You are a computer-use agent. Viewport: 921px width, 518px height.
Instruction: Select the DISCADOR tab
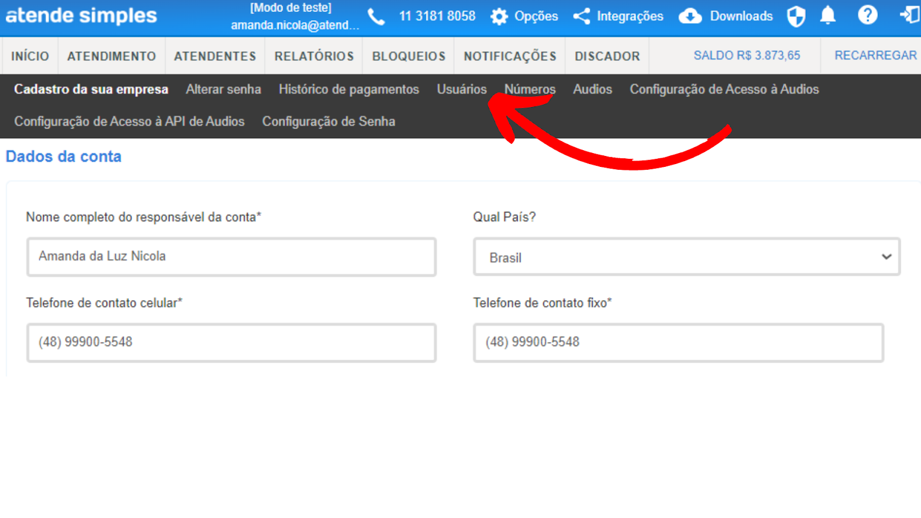pyautogui.click(x=607, y=56)
